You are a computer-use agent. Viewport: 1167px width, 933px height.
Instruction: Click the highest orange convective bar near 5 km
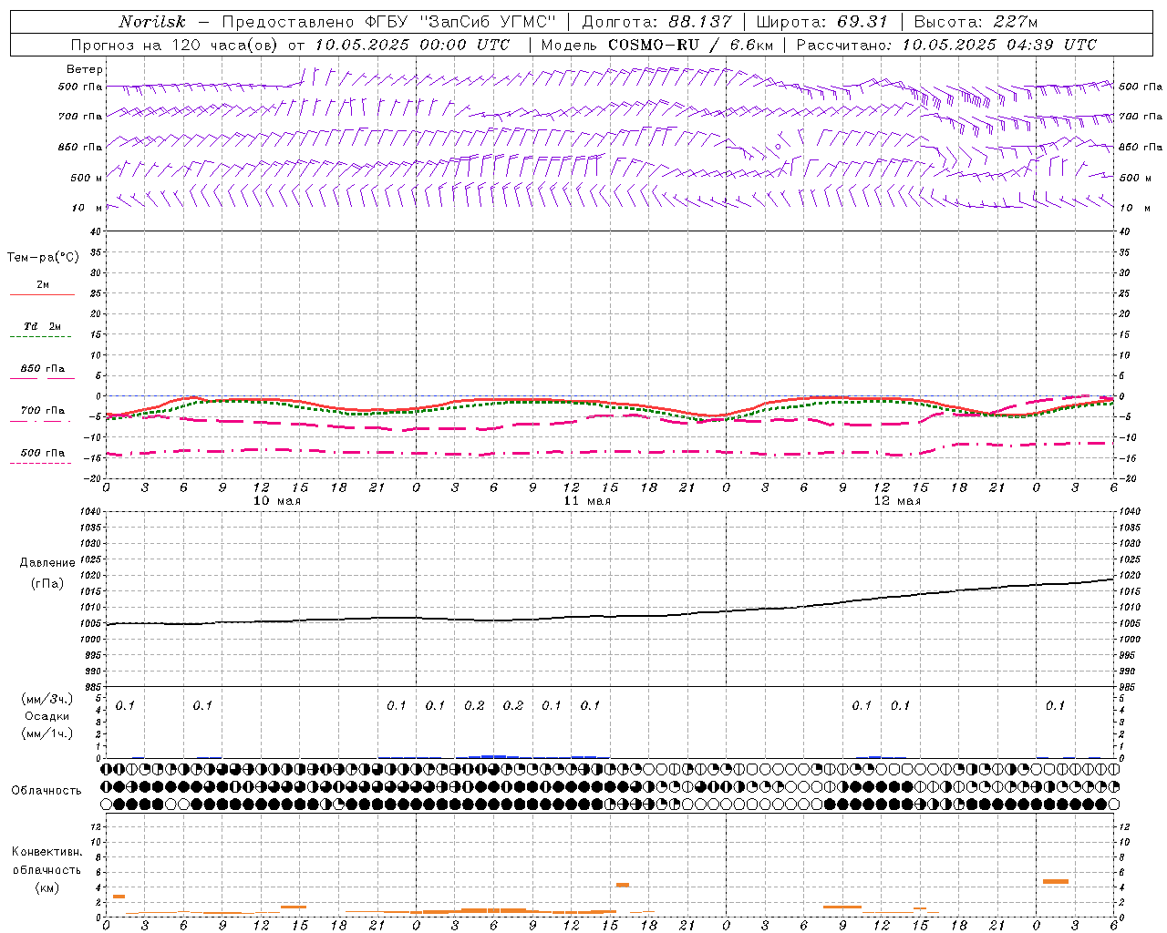pyautogui.click(x=1055, y=881)
